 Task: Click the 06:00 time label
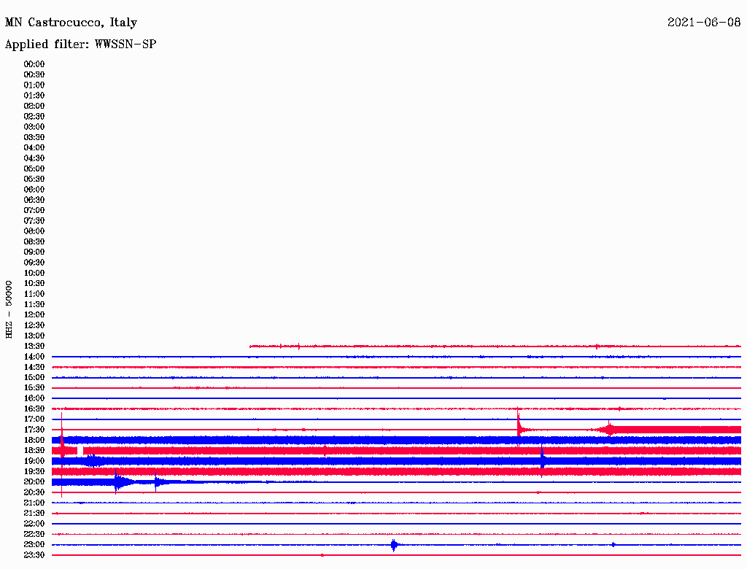pyautogui.click(x=34, y=190)
